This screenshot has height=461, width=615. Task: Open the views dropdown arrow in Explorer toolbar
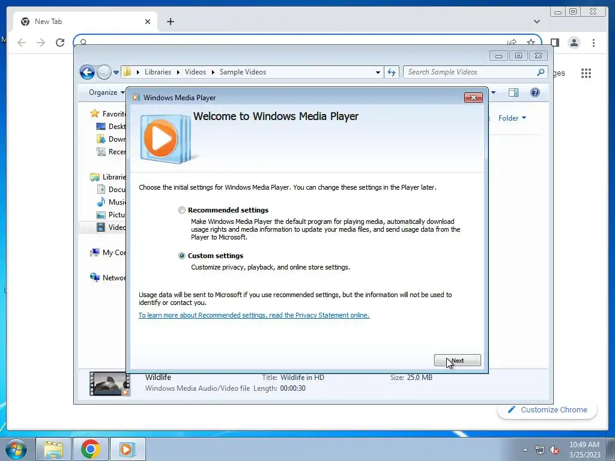click(x=494, y=92)
